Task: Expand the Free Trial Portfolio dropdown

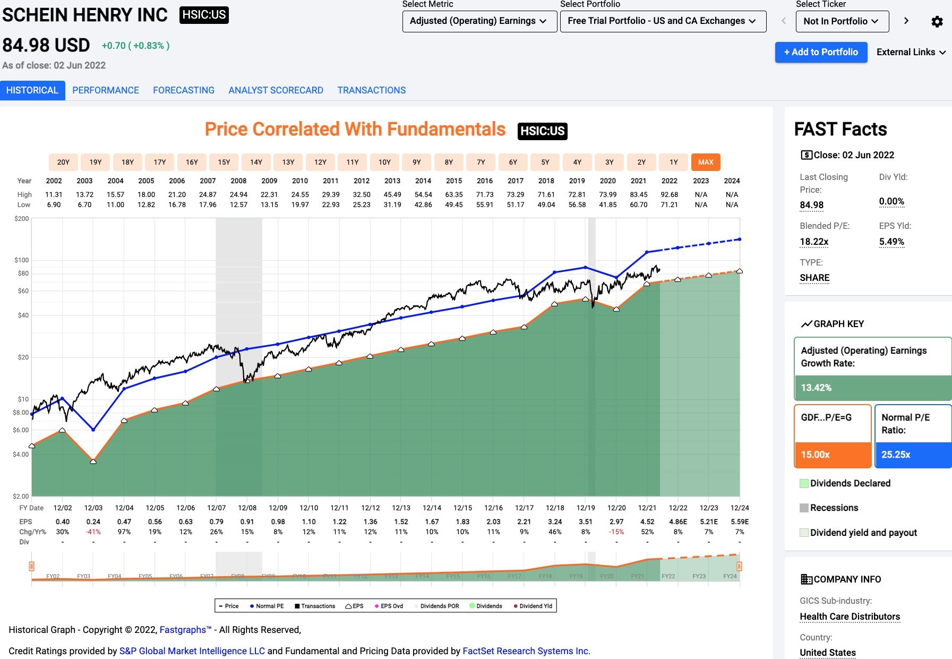Action: [x=663, y=21]
